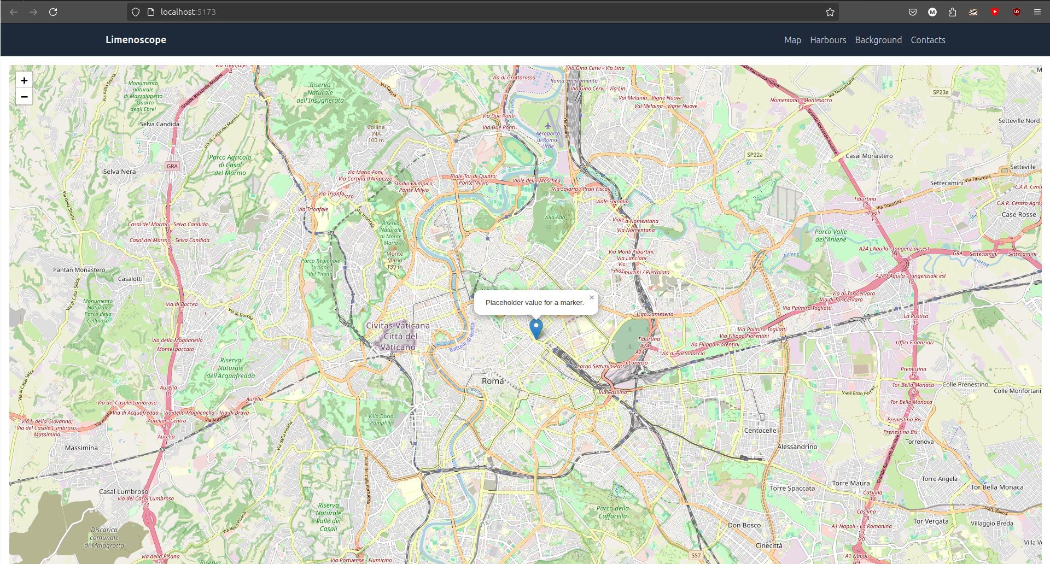Screen dimensions: 1050x564
Task: Open the browser extensions menu
Action: (x=952, y=12)
